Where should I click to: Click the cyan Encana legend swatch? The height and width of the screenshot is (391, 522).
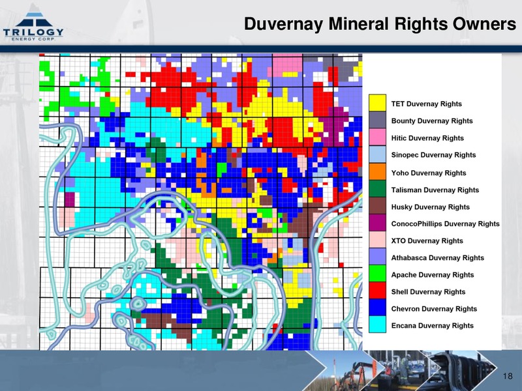pyautogui.click(x=377, y=324)
